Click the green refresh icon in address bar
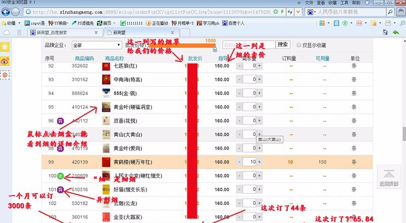406x223 pixels. [x=276, y=12]
